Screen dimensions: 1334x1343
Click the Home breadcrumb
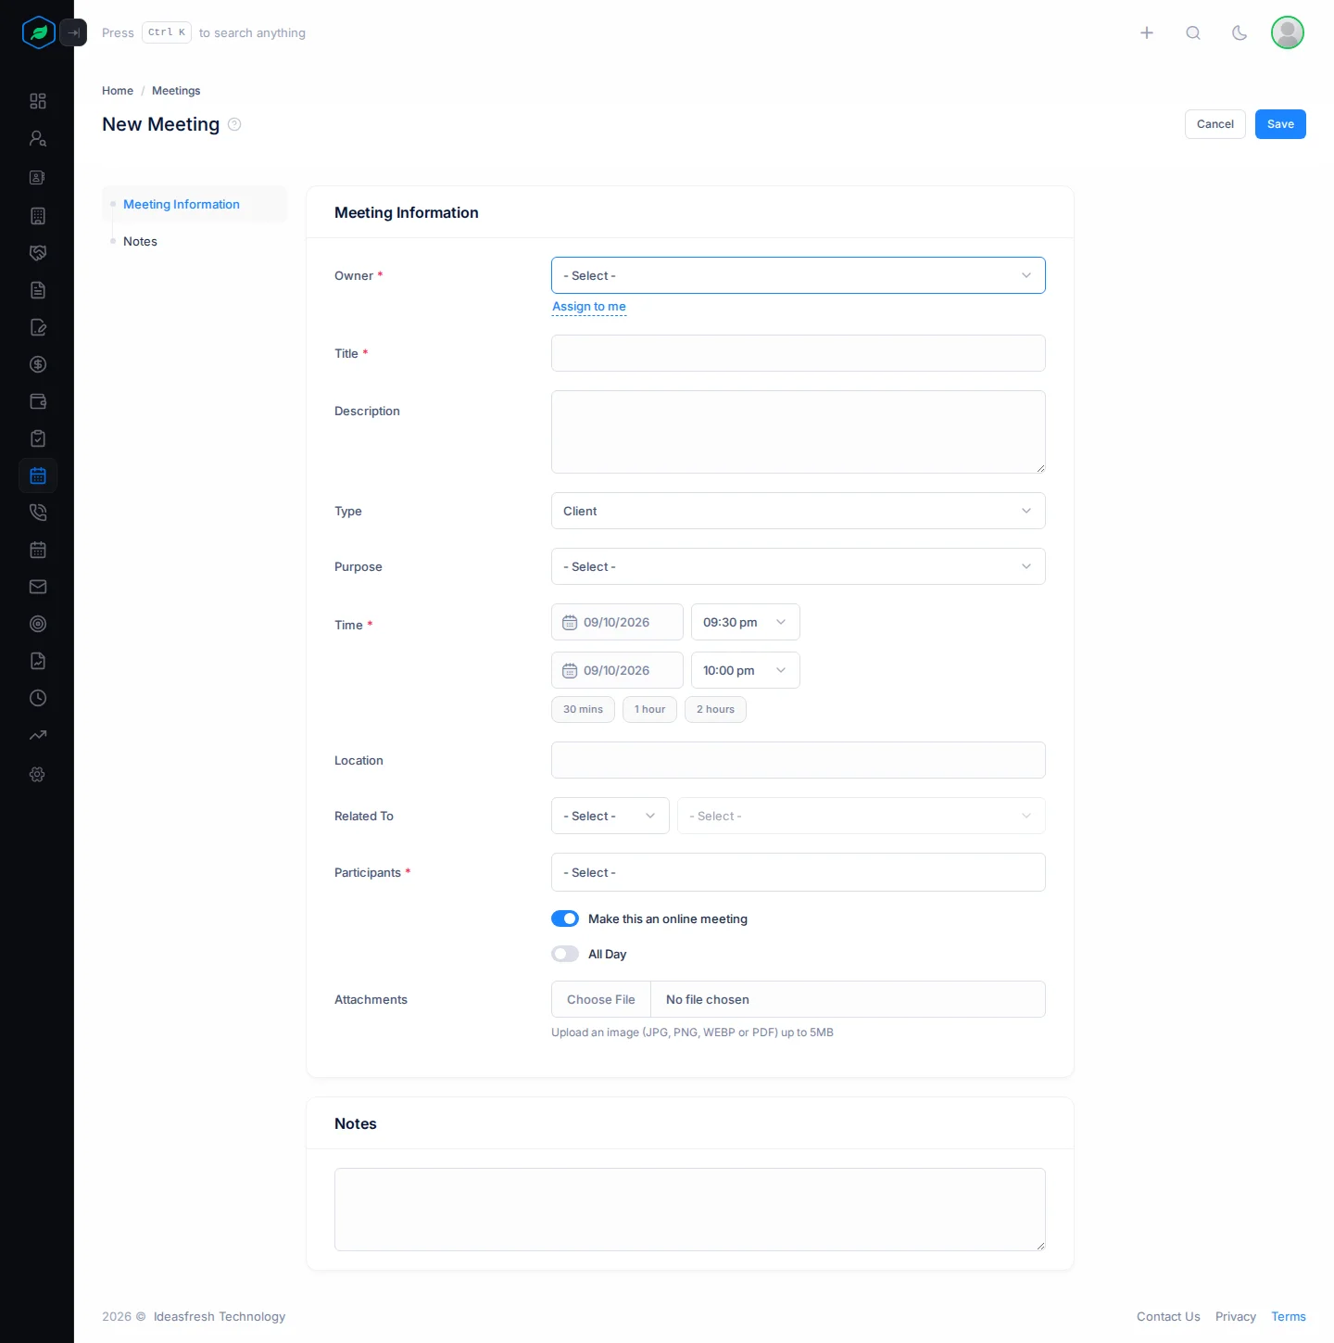[118, 91]
